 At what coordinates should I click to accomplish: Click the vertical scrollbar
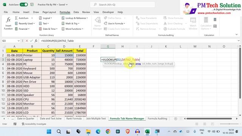tap(240, 73)
